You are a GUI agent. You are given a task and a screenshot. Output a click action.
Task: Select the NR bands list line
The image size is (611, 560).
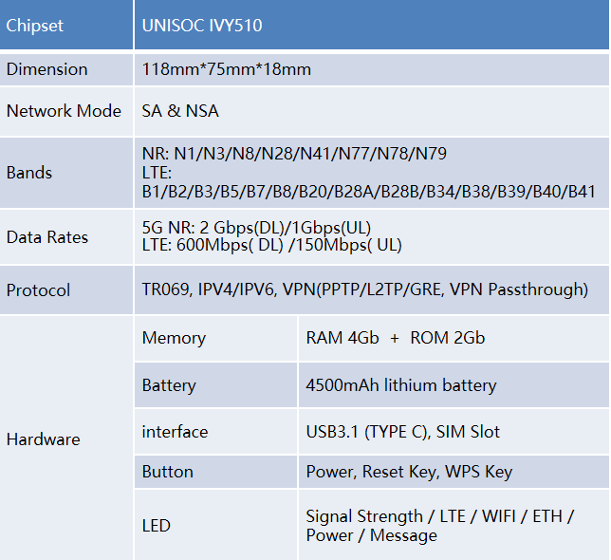click(x=294, y=154)
